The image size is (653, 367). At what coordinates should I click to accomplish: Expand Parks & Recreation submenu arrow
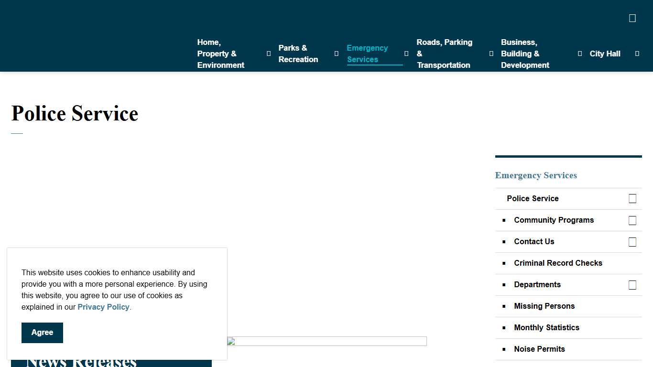336,54
